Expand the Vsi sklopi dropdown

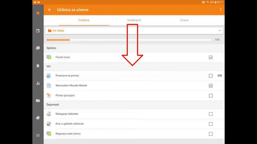coord(134,31)
